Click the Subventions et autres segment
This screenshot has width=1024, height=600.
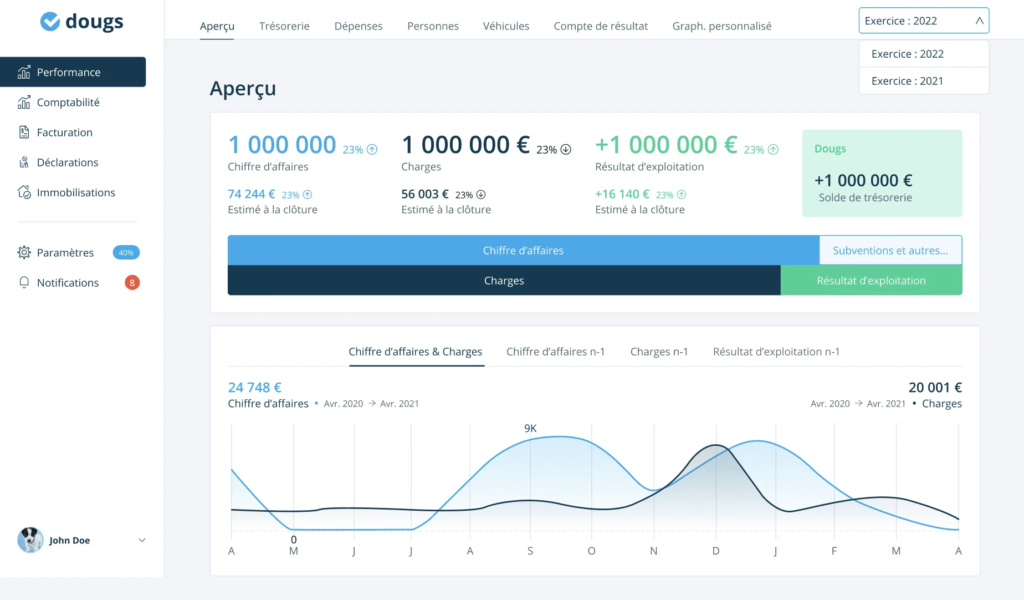(x=890, y=250)
